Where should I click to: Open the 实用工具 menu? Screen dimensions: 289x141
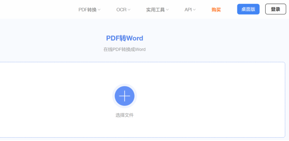click(x=157, y=10)
